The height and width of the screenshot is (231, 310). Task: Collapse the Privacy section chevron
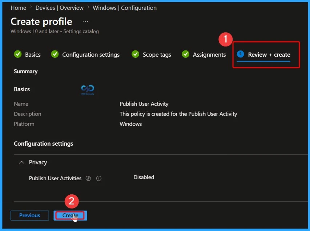coord(21,162)
